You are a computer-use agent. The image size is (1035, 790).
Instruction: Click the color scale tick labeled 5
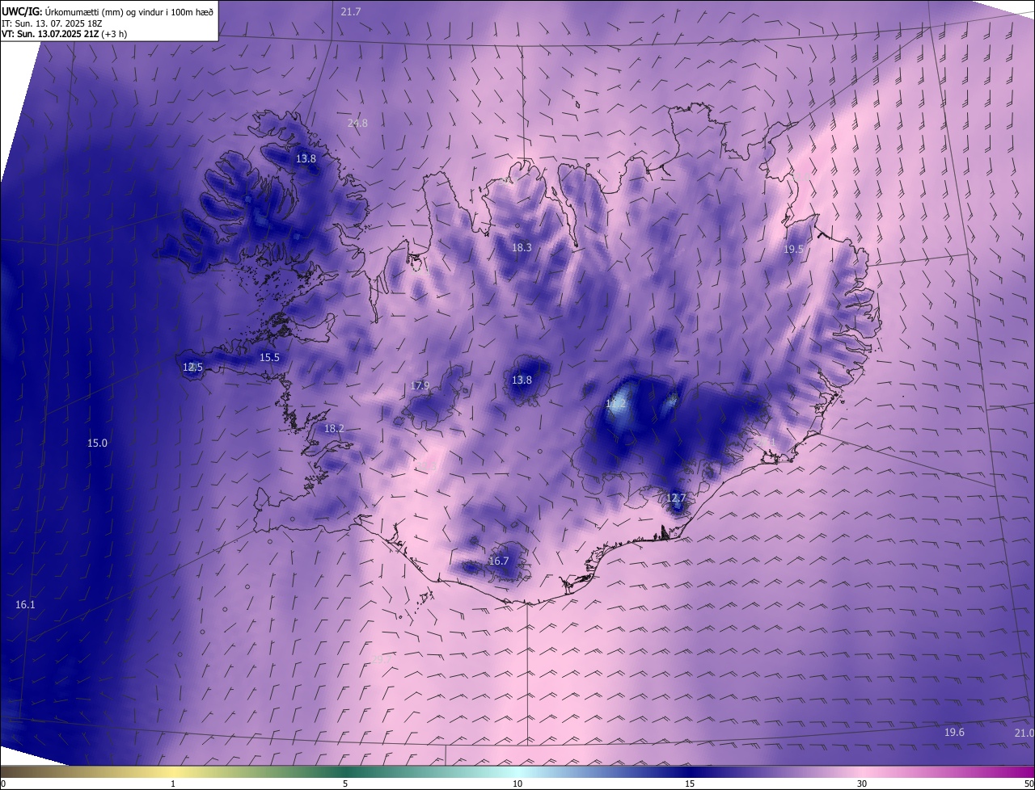[345, 784]
